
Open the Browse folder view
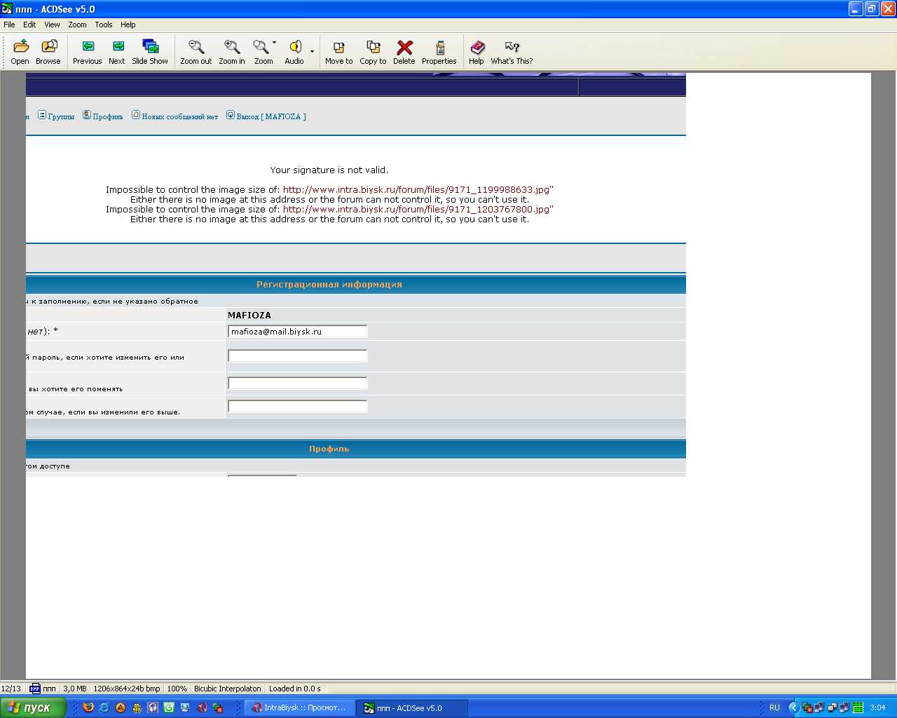pyautogui.click(x=48, y=52)
